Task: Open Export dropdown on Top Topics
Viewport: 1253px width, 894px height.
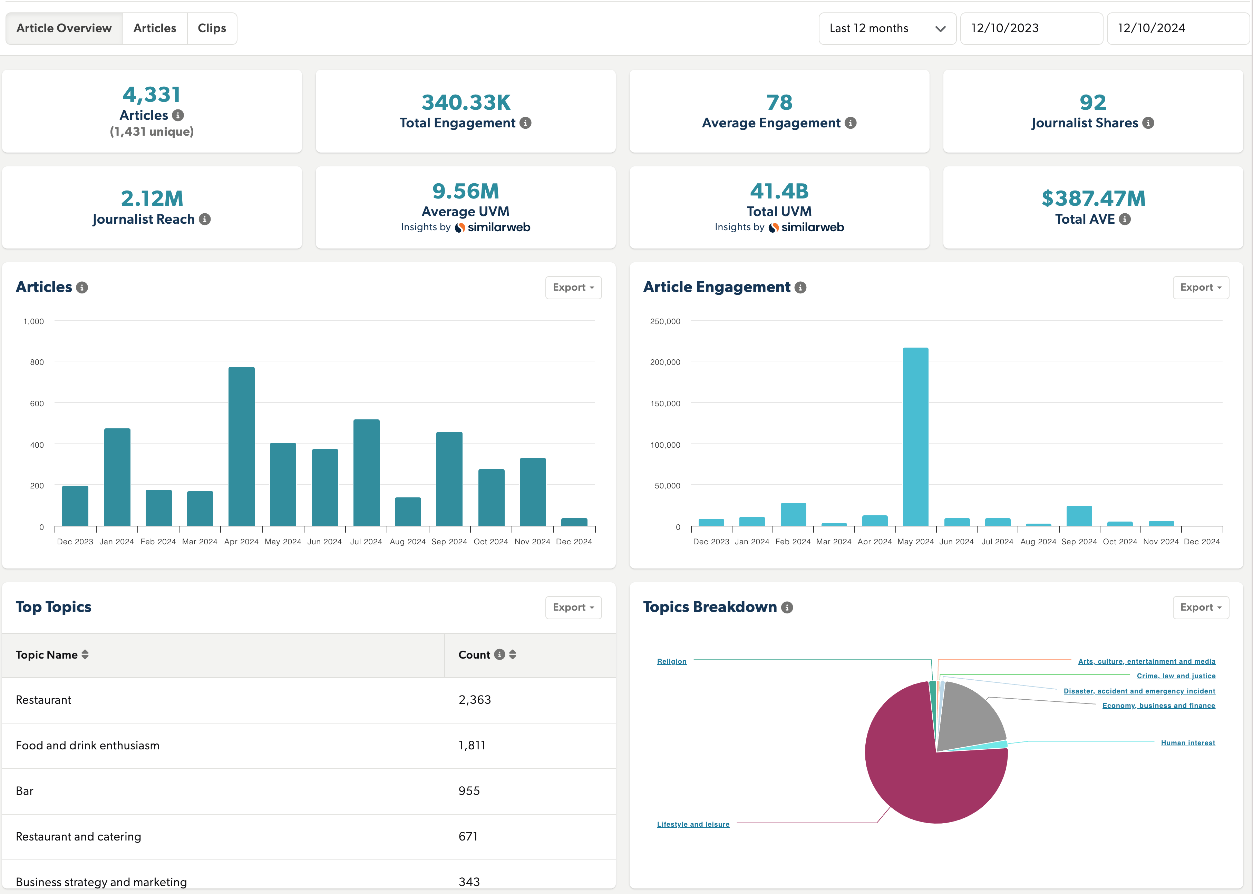Action: [573, 607]
